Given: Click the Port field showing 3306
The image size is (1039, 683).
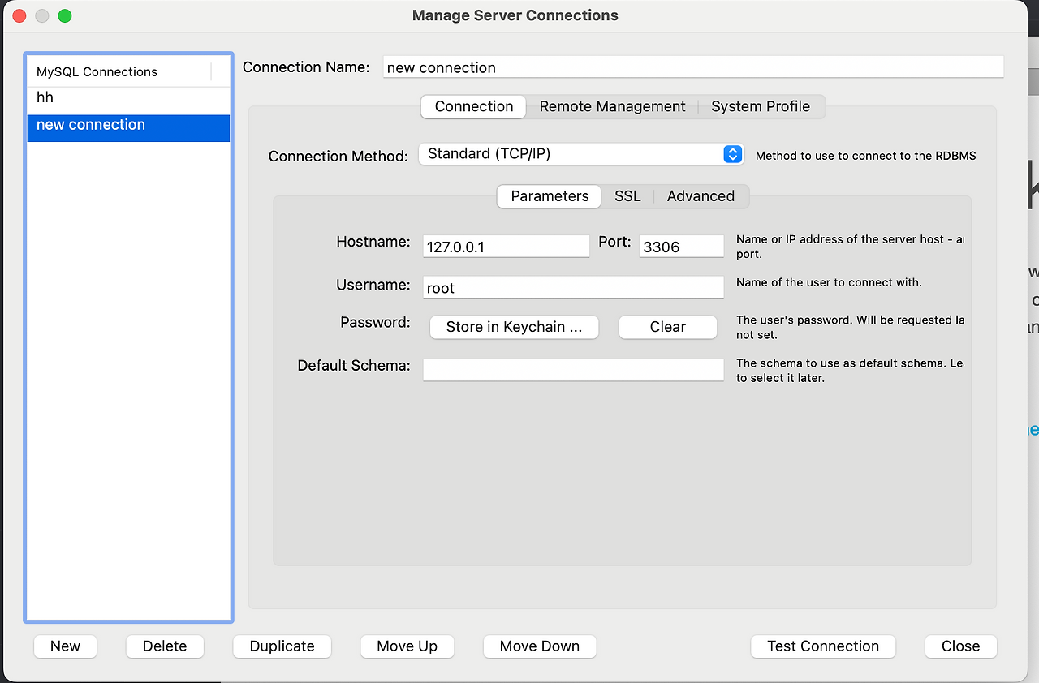Looking at the screenshot, I should point(681,247).
